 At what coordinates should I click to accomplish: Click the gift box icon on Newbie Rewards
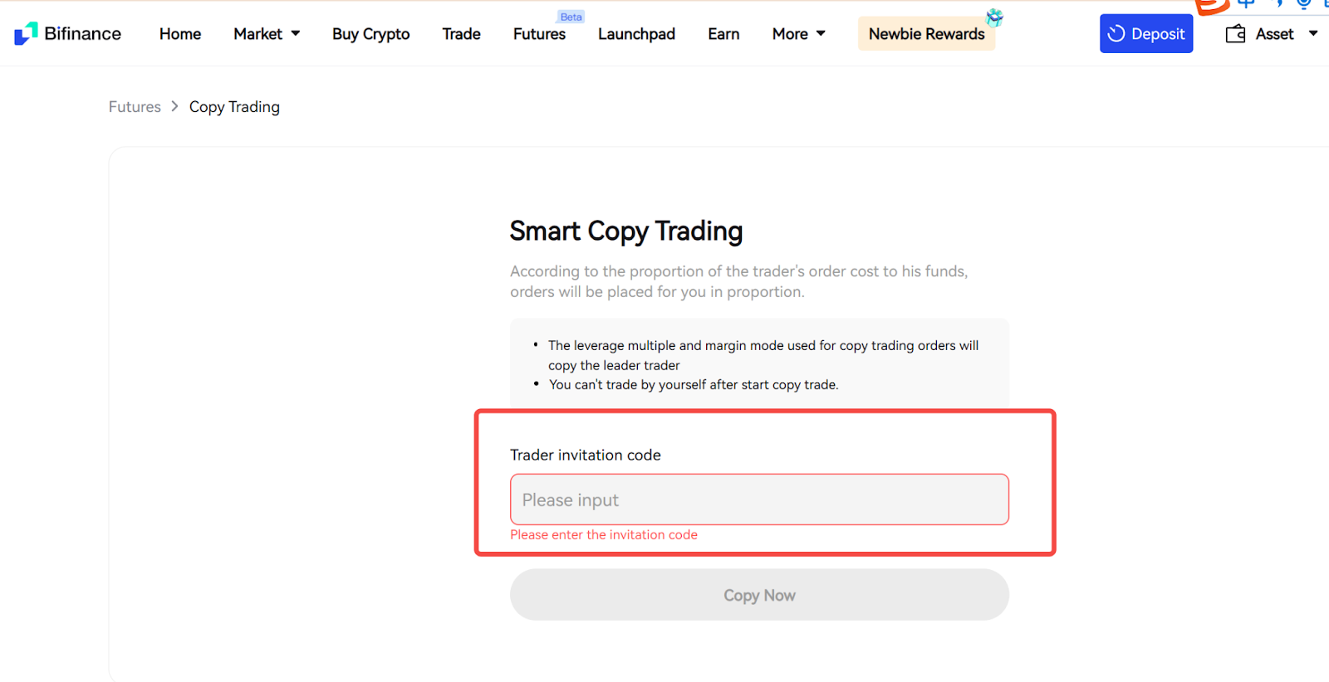coord(994,17)
